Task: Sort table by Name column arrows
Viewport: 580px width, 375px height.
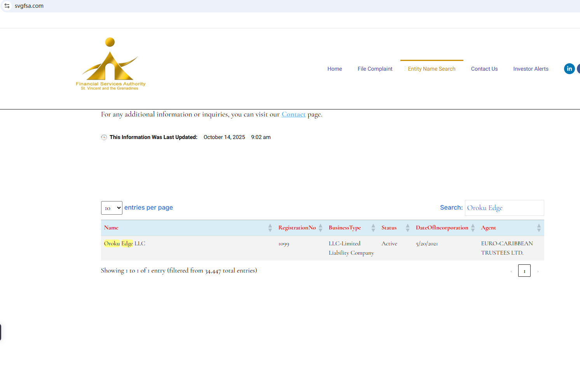Action: coord(270,228)
